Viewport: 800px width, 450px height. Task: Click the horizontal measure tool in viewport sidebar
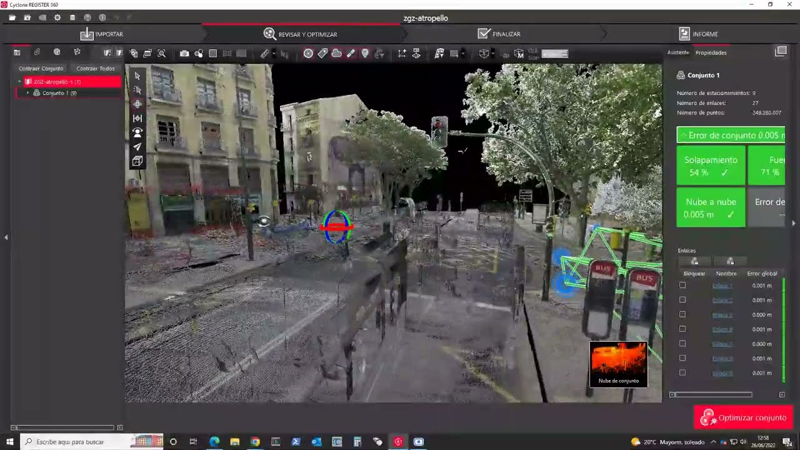coord(137,118)
